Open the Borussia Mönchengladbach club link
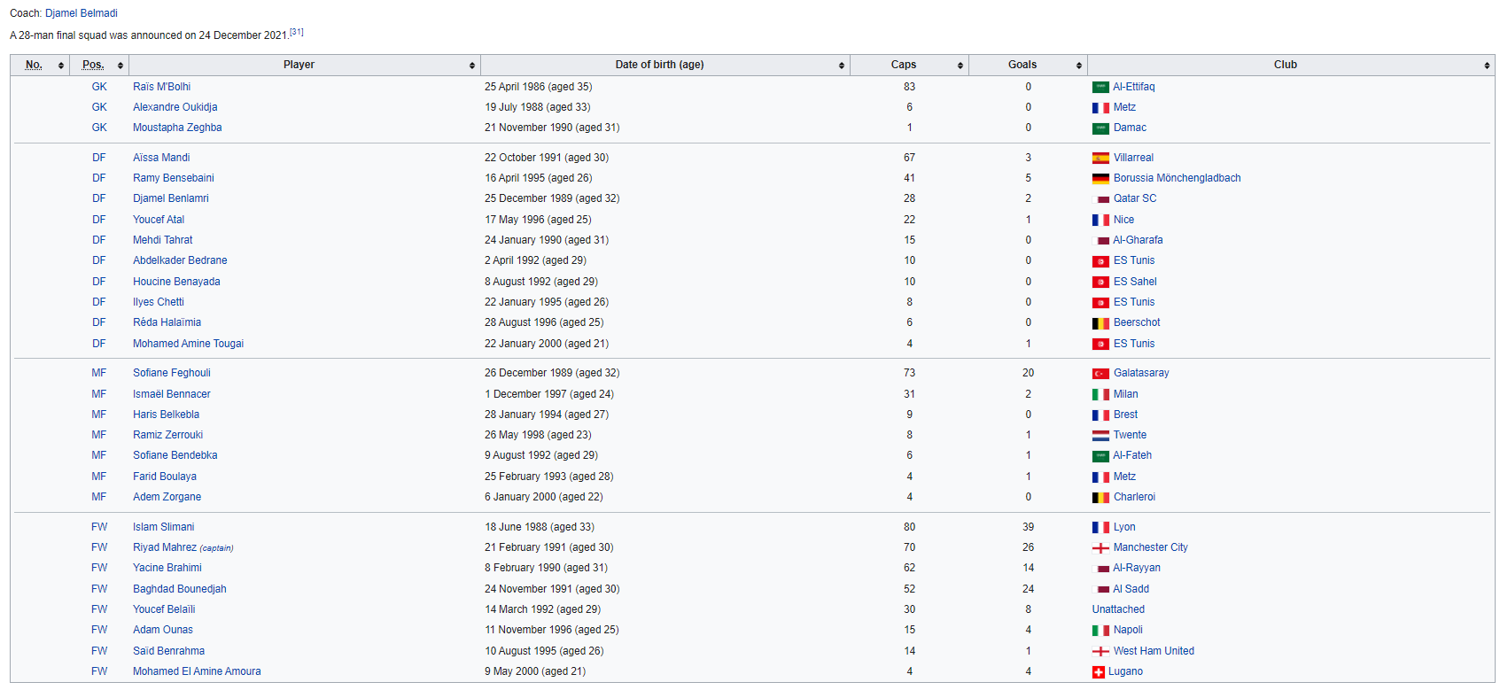Image resolution: width=1500 pixels, height=690 pixels. [1177, 178]
